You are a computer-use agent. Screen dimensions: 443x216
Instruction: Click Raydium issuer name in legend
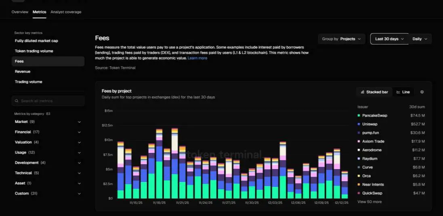tap(370, 159)
